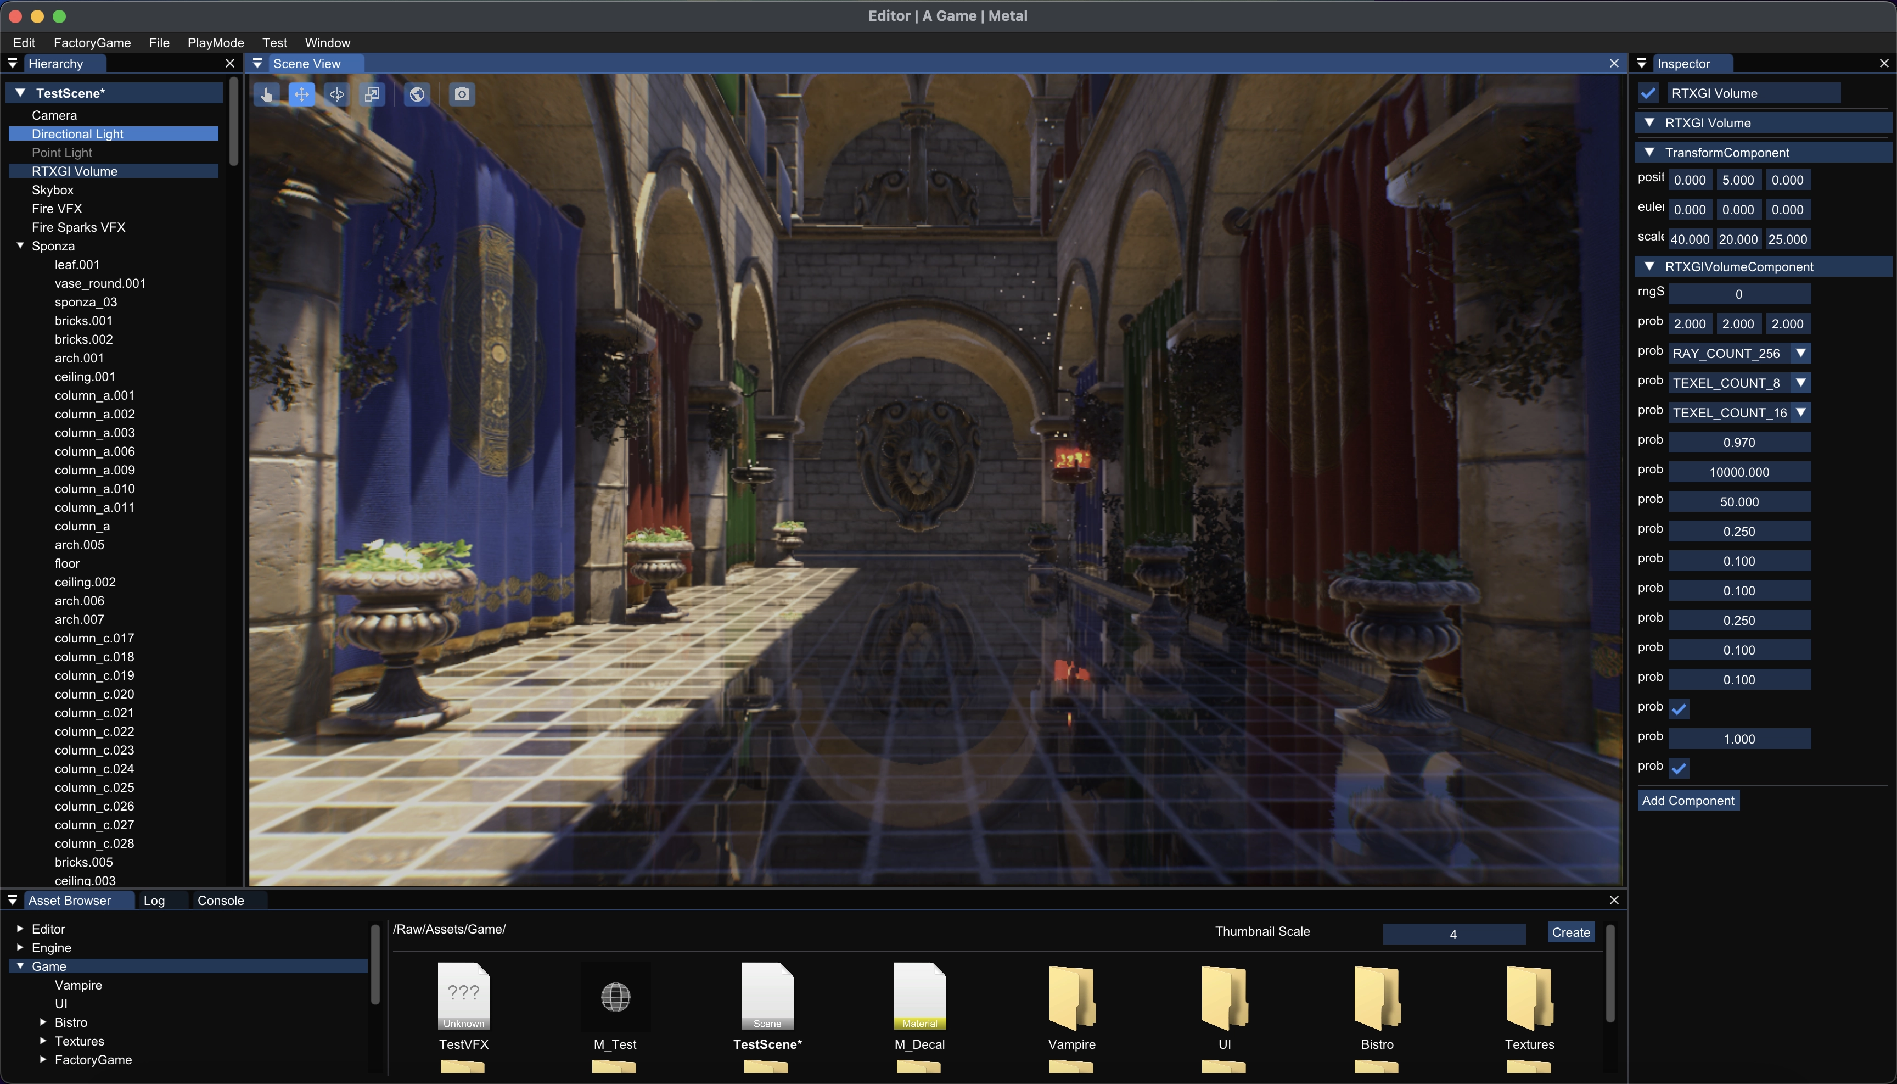
Task: Open the Hierarchy panel dropdown menu icon
Action: click(13, 64)
